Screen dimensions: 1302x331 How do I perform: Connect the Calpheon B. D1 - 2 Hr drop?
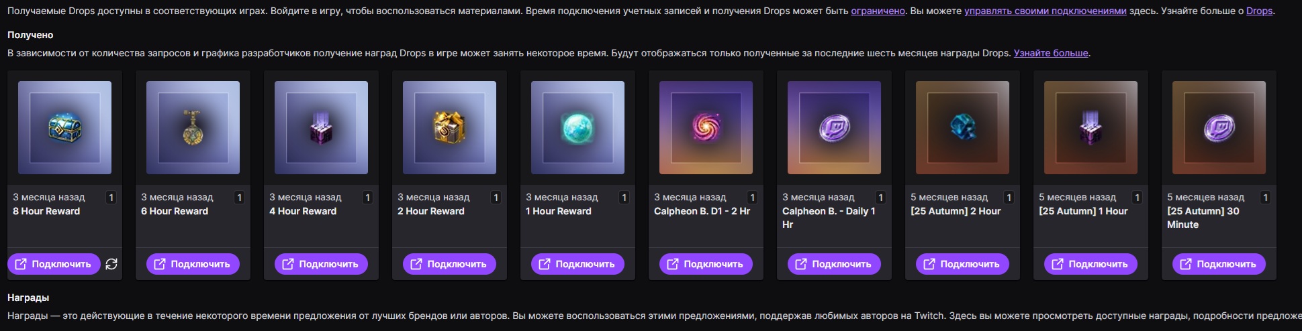point(706,264)
